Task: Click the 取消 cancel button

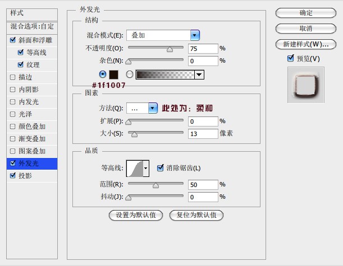Action: [306, 29]
